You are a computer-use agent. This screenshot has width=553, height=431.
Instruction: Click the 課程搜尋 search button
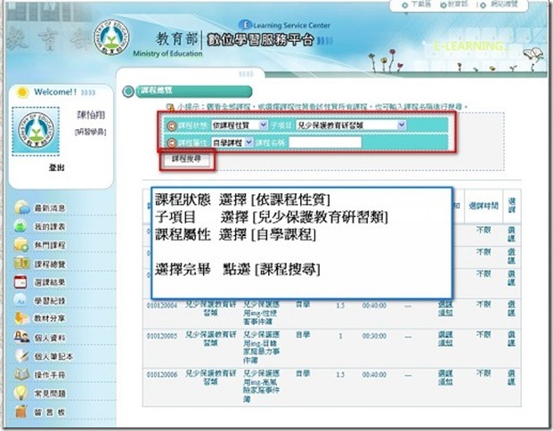[x=187, y=159]
